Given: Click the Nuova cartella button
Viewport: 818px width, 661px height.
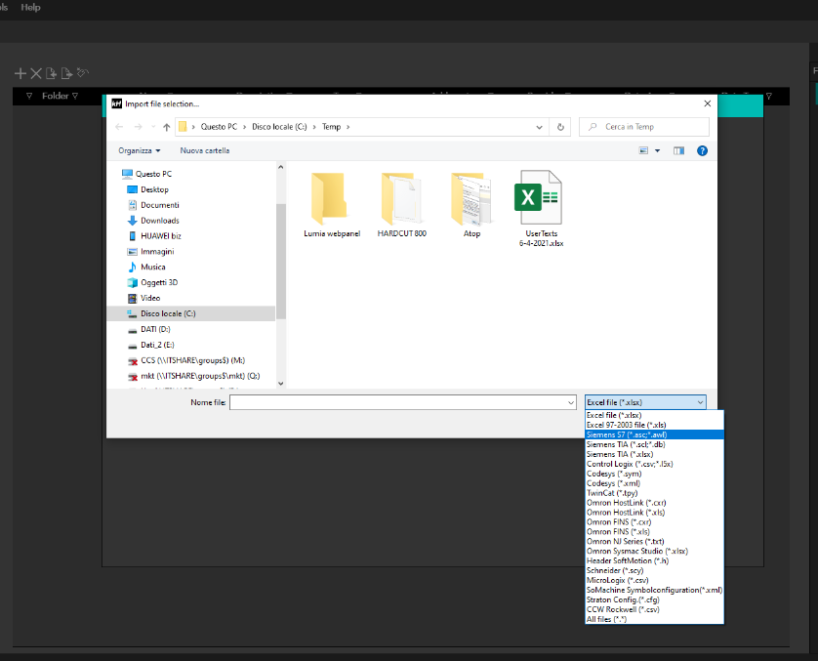Looking at the screenshot, I should point(205,150).
